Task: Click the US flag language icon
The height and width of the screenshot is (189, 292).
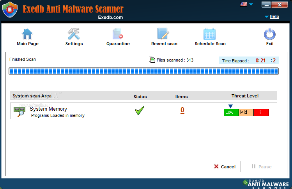Action: coord(244,4)
